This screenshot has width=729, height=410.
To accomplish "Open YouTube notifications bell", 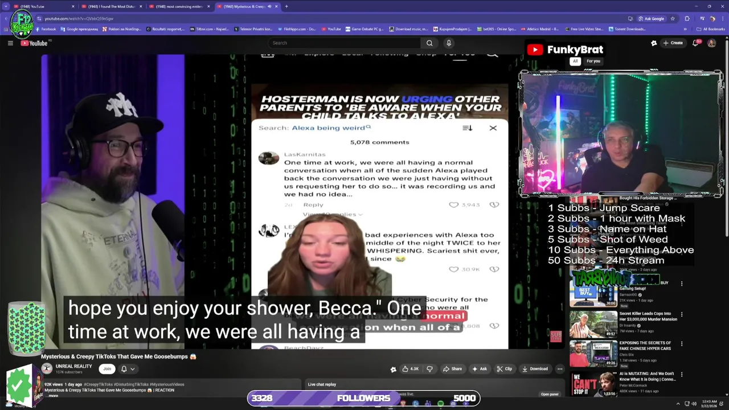I will pyautogui.click(x=696, y=43).
